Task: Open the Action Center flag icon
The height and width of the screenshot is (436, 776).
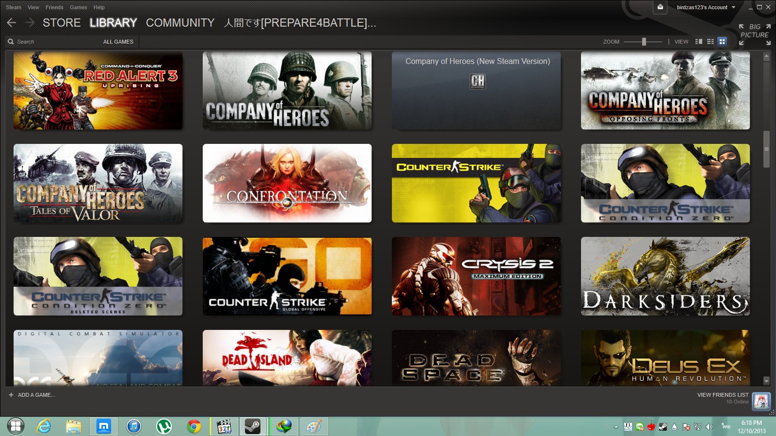Action: point(686,427)
